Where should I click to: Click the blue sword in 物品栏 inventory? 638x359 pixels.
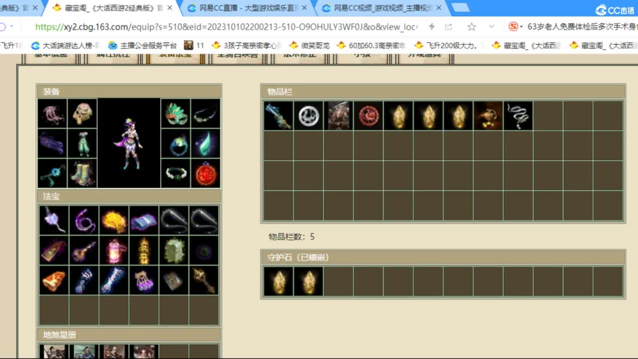coord(278,116)
